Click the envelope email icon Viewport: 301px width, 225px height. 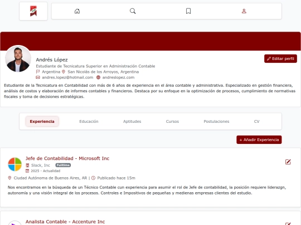[38, 77]
